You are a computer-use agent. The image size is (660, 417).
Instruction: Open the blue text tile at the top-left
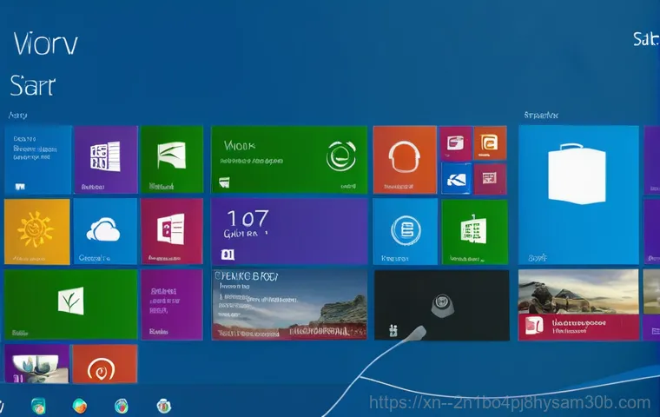(37, 160)
